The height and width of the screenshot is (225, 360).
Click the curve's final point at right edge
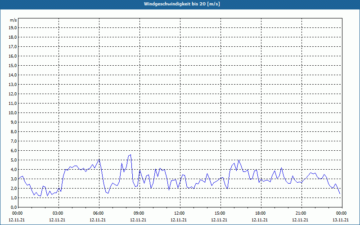[x=340, y=194]
